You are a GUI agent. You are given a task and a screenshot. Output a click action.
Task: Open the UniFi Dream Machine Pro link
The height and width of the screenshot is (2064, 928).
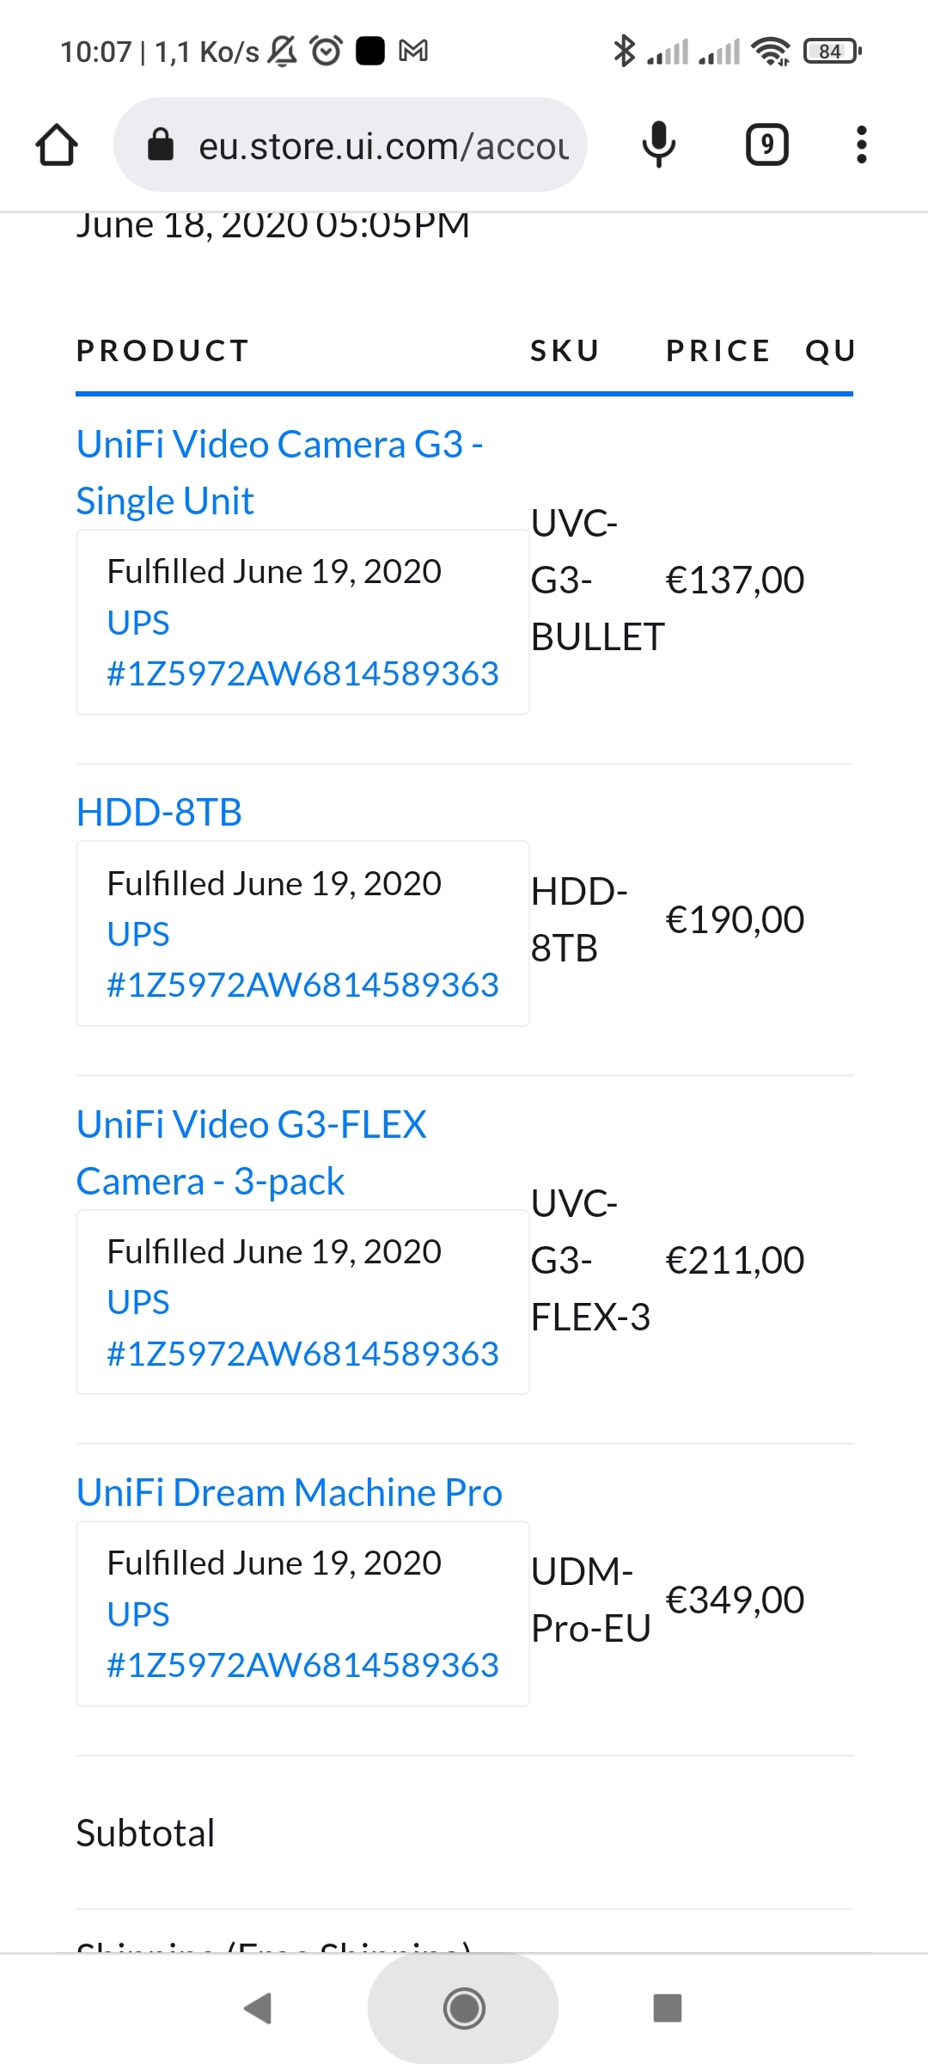coord(289,1492)
